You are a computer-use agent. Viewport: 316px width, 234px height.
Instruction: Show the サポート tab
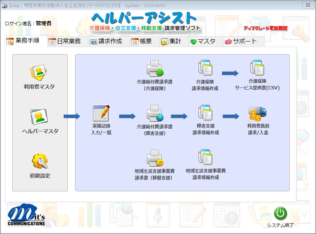tap(243, 42)
